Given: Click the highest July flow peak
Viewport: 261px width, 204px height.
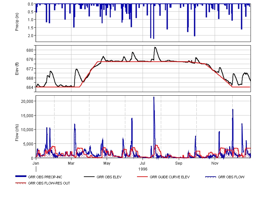Looking at the screenshot, I should [154, 98].
